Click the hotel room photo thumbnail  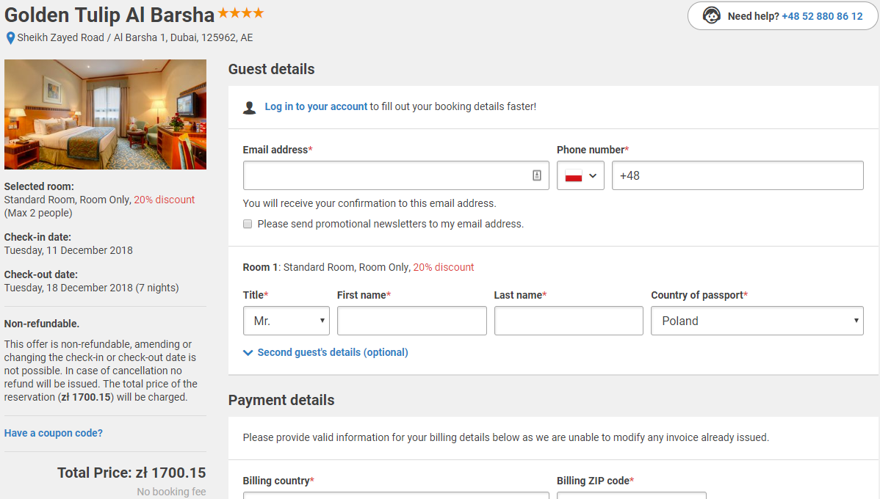106,114
